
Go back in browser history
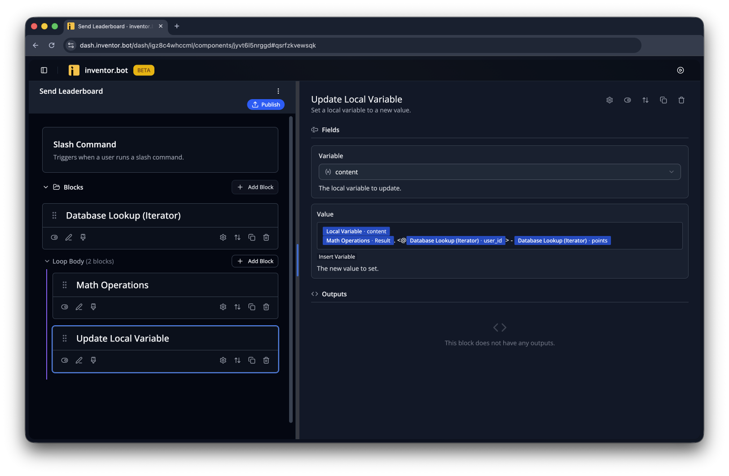click(36, 45)
